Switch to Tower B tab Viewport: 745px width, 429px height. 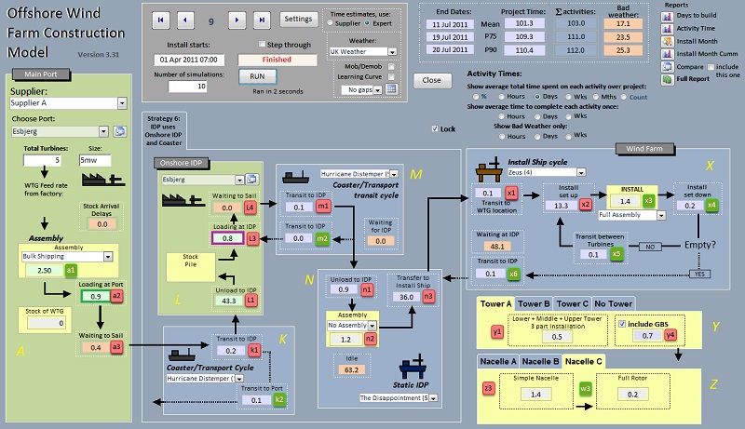[x=534, y=303]
